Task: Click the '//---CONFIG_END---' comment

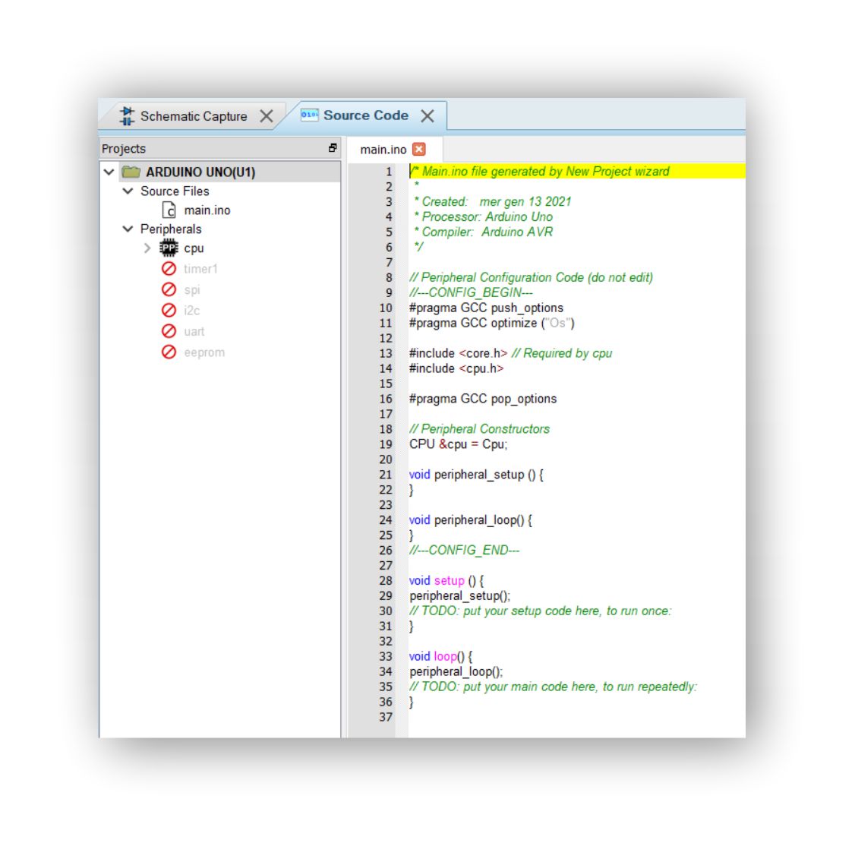Action: point(465,550)
